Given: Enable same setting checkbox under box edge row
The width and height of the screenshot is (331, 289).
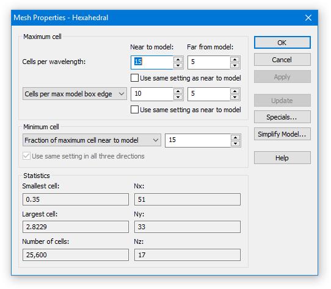Looking at the screenshot, I should (134, 109).
